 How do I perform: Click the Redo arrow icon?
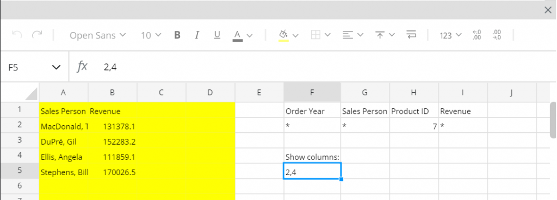click(x=37, y=35)
